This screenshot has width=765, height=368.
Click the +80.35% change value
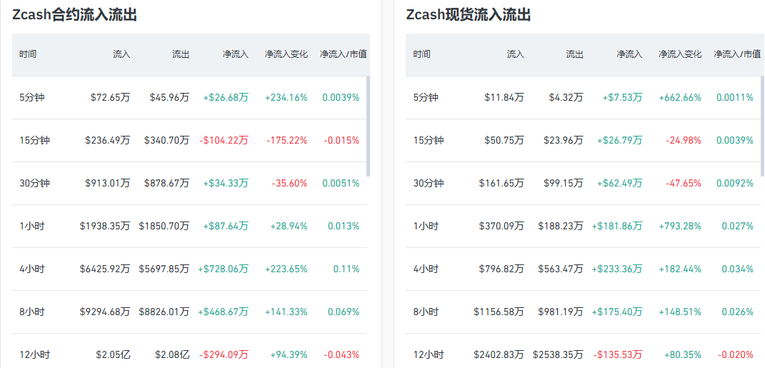(683, 355)
